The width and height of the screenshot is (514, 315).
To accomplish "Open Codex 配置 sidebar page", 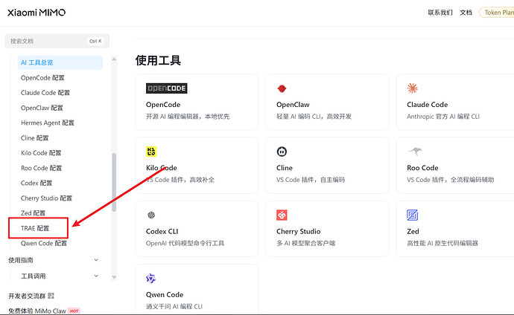I will 37,183.
